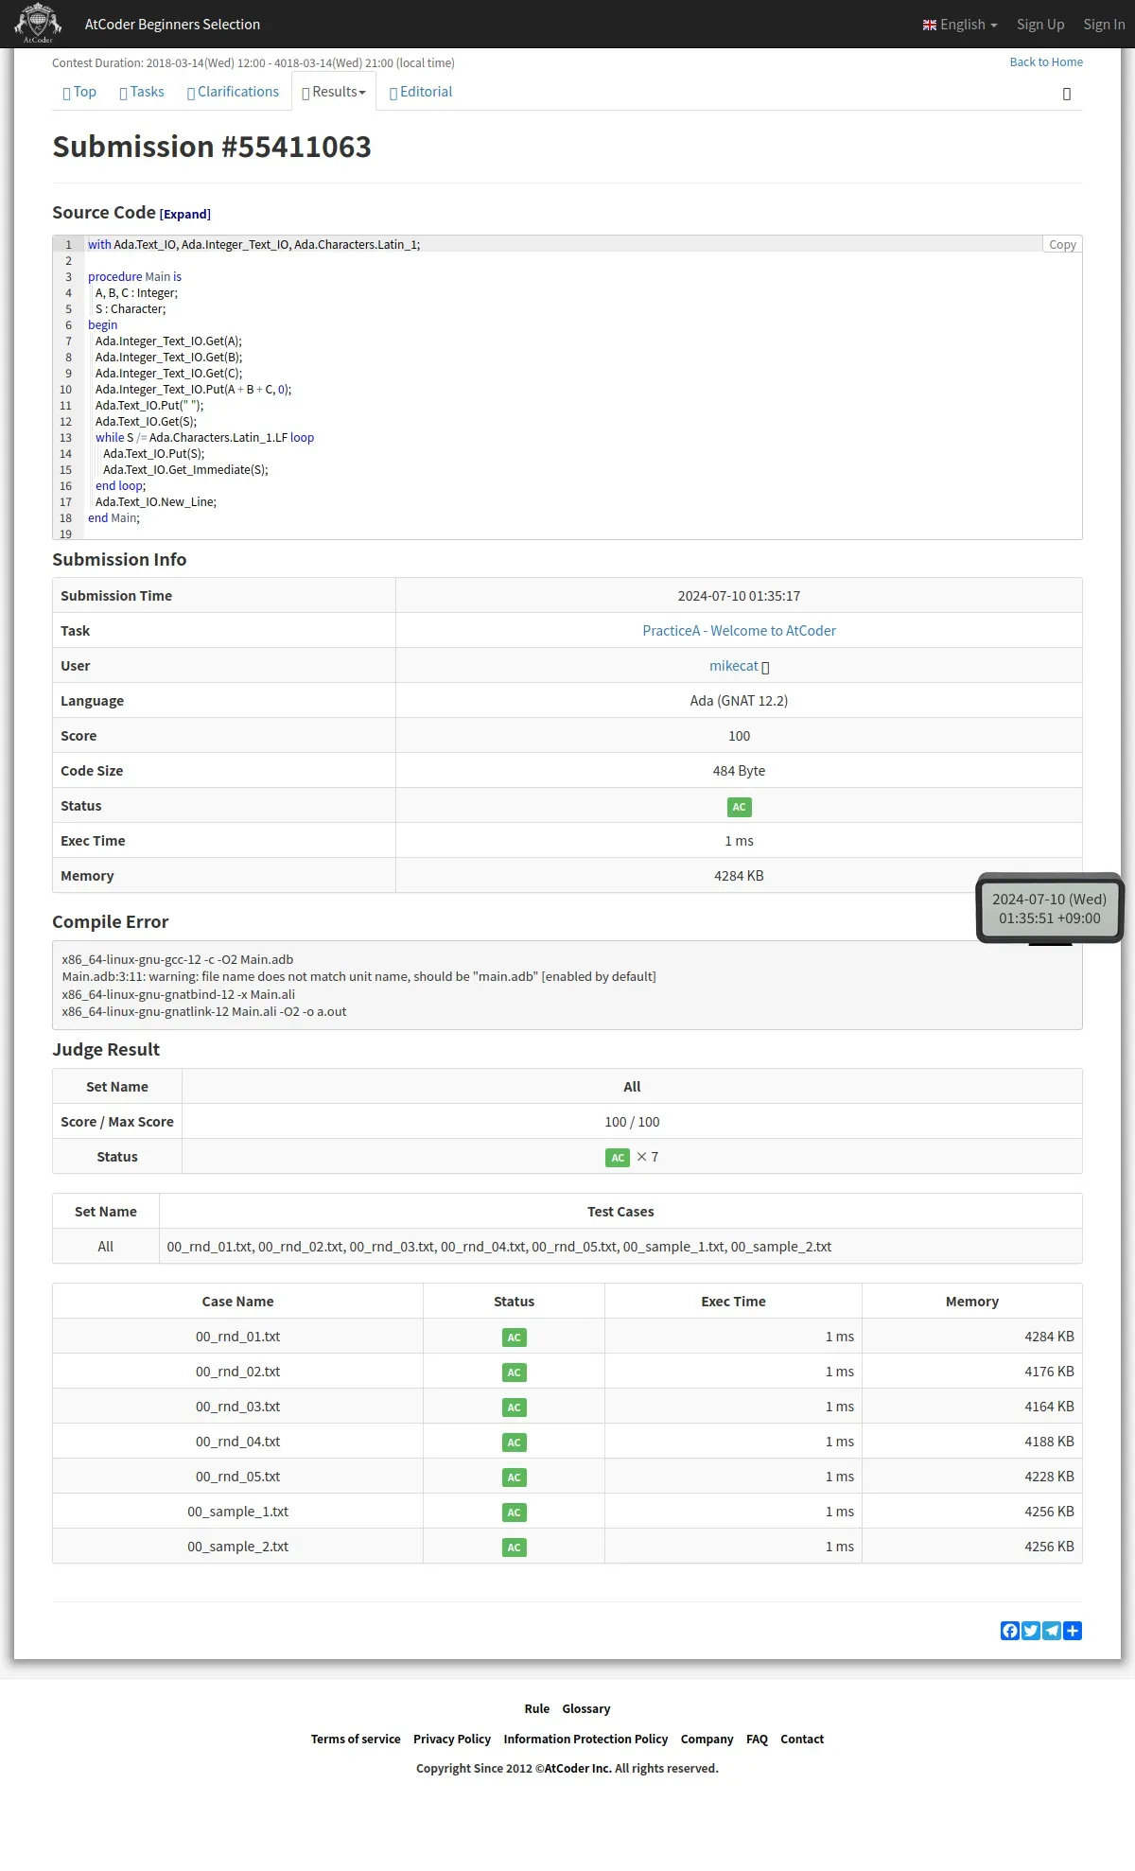
Task: Open Company footer link
Action: point(707,1740)
